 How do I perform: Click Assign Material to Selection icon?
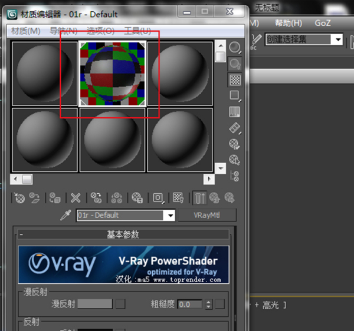(x=55, y=198)
